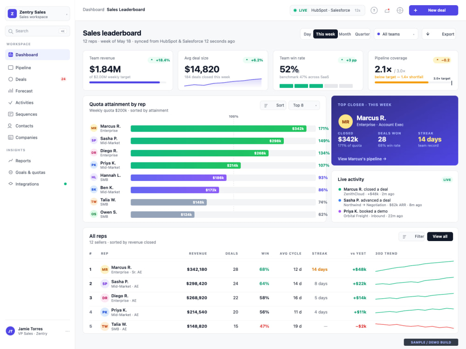This screenshot has height=349, width=466.
Task: Click the Dashboard breadcrumb link
Action: (x=93, y=9)
